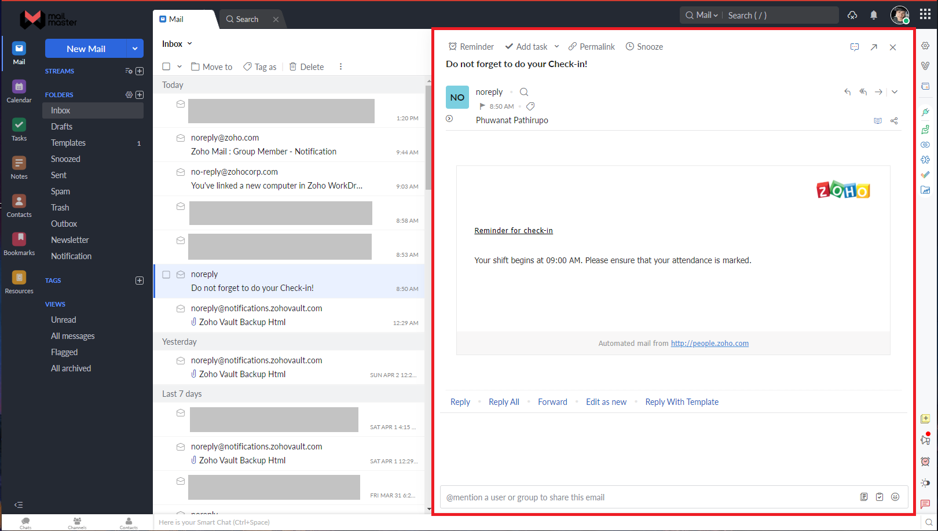Open the Mail search scope dropdown
938x531 pixels.
(x=701, y=15)
